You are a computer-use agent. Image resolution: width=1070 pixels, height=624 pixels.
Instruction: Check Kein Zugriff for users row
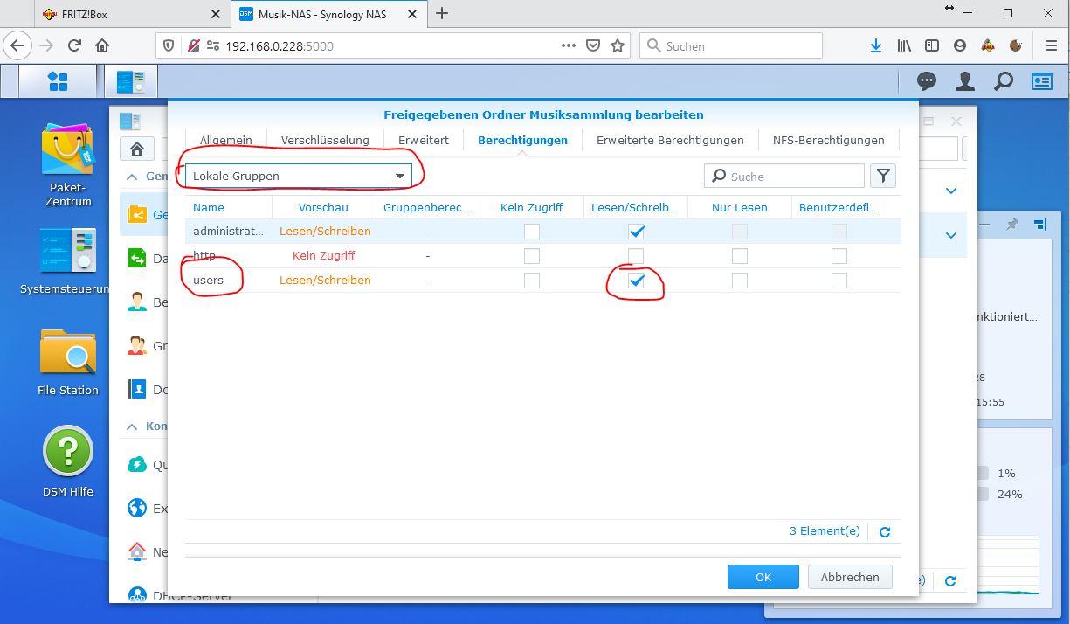532,281
